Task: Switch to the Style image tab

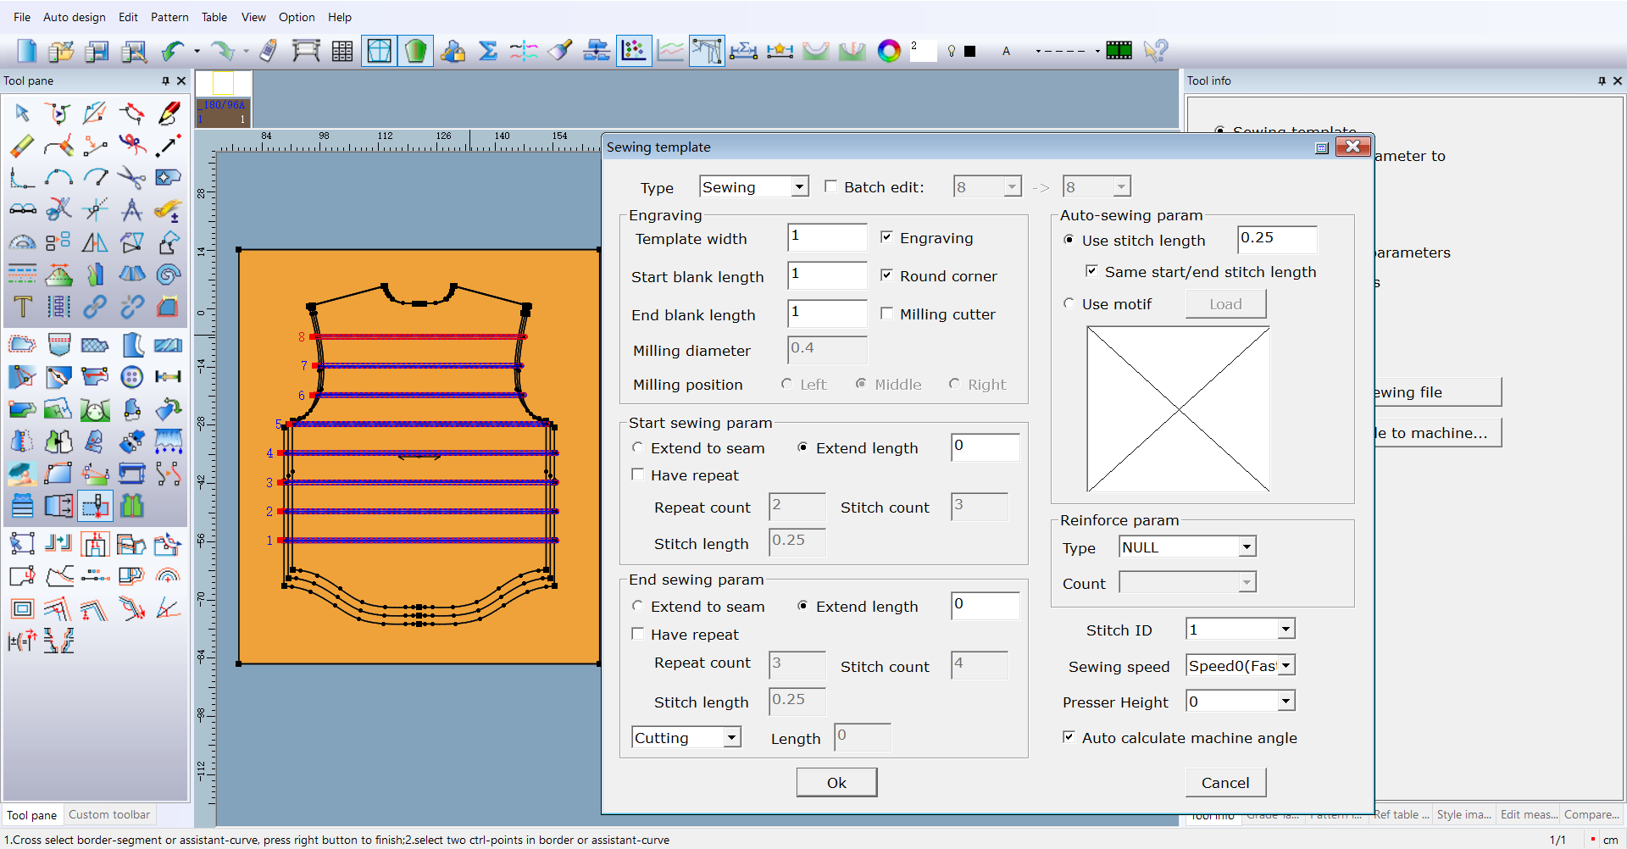Action: click(x=1463, y=814)
